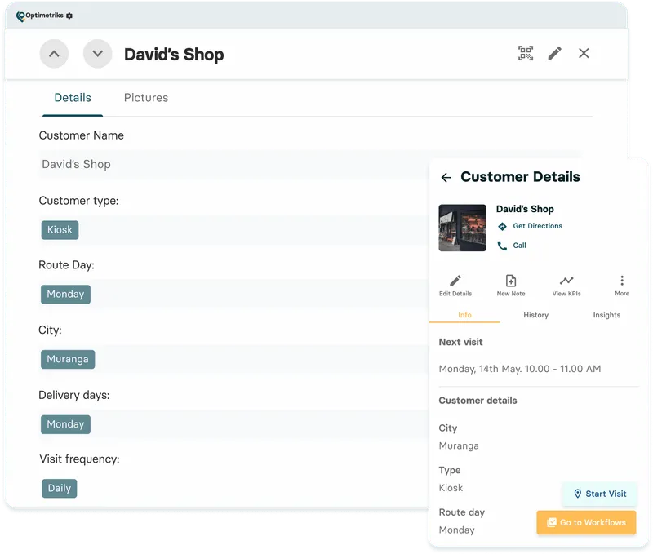653x554 pixels.
Task: Click the Go to Workflows button
Action: click(586, 522)
